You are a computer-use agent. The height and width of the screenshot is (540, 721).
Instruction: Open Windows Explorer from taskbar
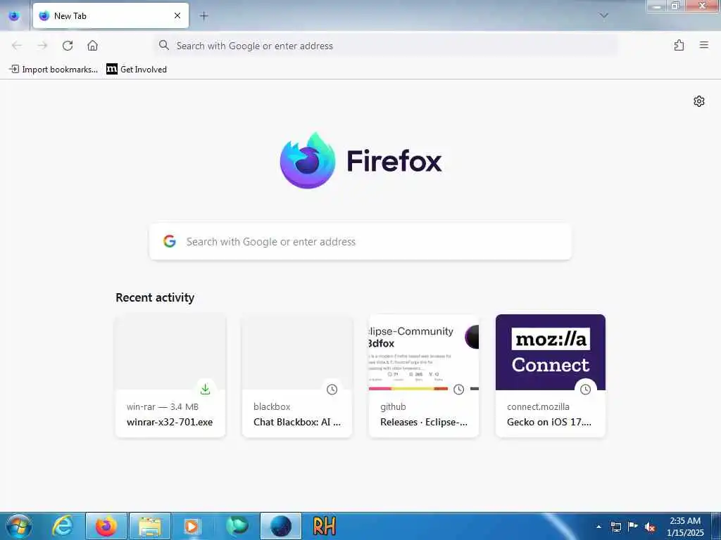coord(150,526)
